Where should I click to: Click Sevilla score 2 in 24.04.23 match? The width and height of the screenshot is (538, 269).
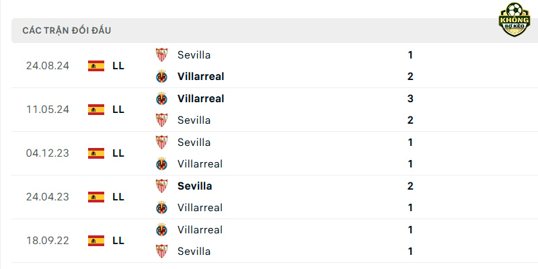[x=410, y=186]
